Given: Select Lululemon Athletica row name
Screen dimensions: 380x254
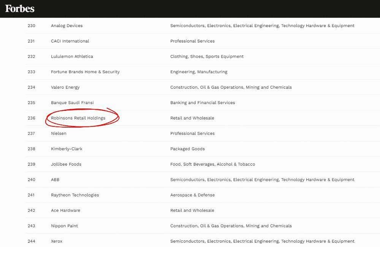Looking at the screenshot, I should (72, 56).
